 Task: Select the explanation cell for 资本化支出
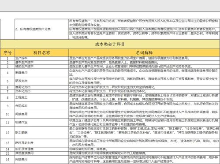tap(144, 91)
